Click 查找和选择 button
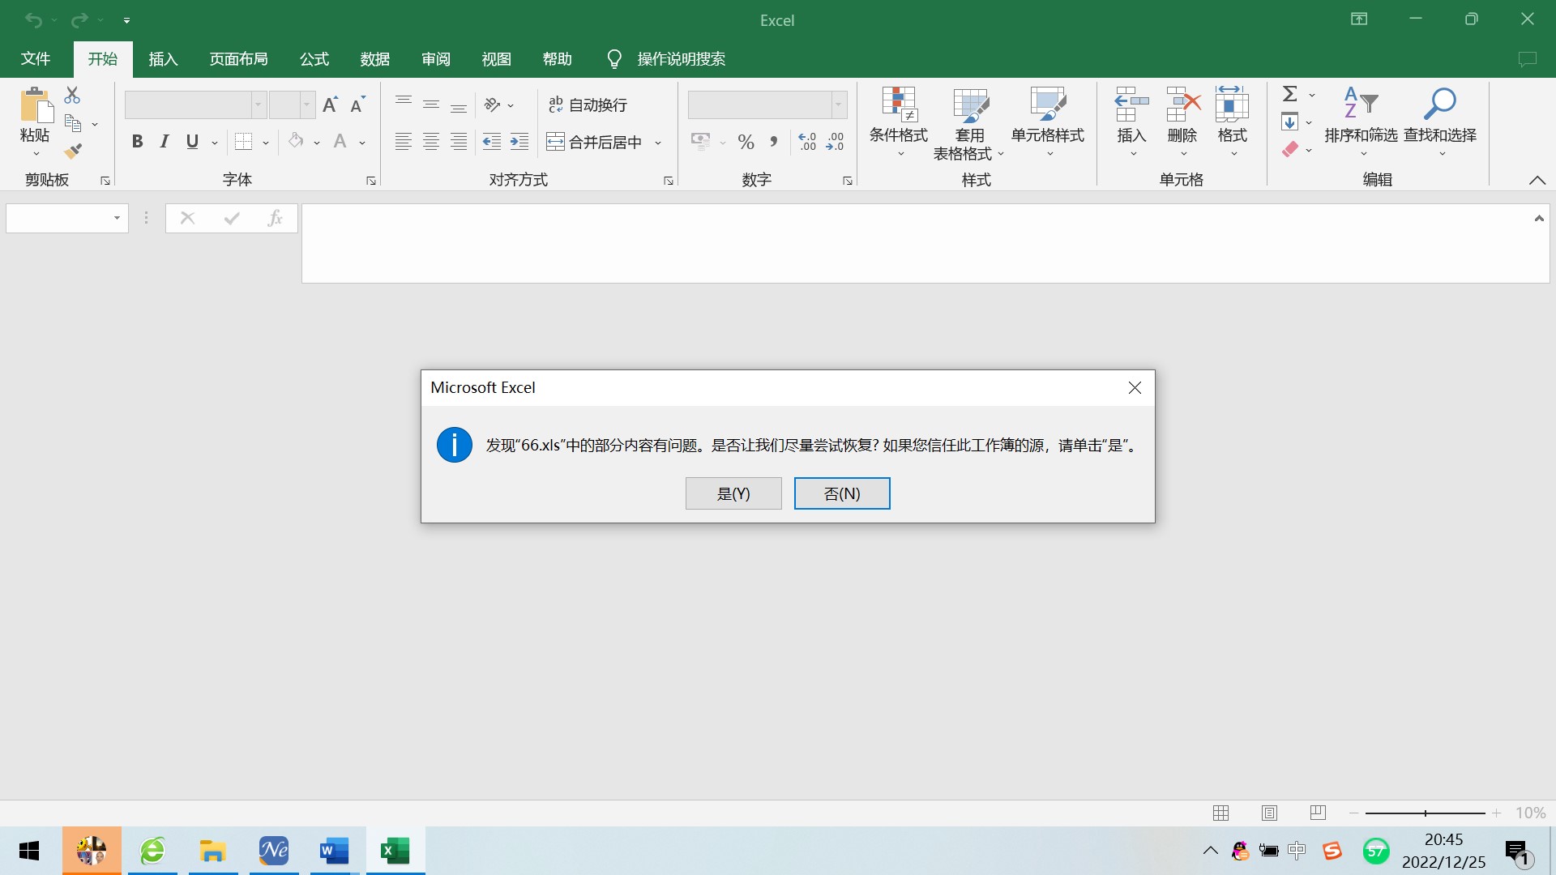The image size is (1556, 875). coord(1440,122)
